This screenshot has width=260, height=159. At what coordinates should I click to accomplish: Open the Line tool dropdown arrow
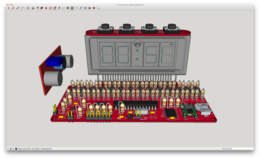coord(20,8)
